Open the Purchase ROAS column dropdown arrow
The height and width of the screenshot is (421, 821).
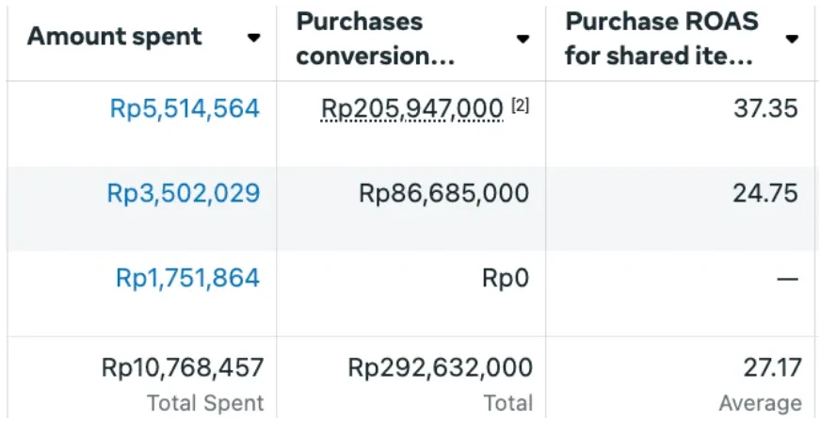(792, 39)
